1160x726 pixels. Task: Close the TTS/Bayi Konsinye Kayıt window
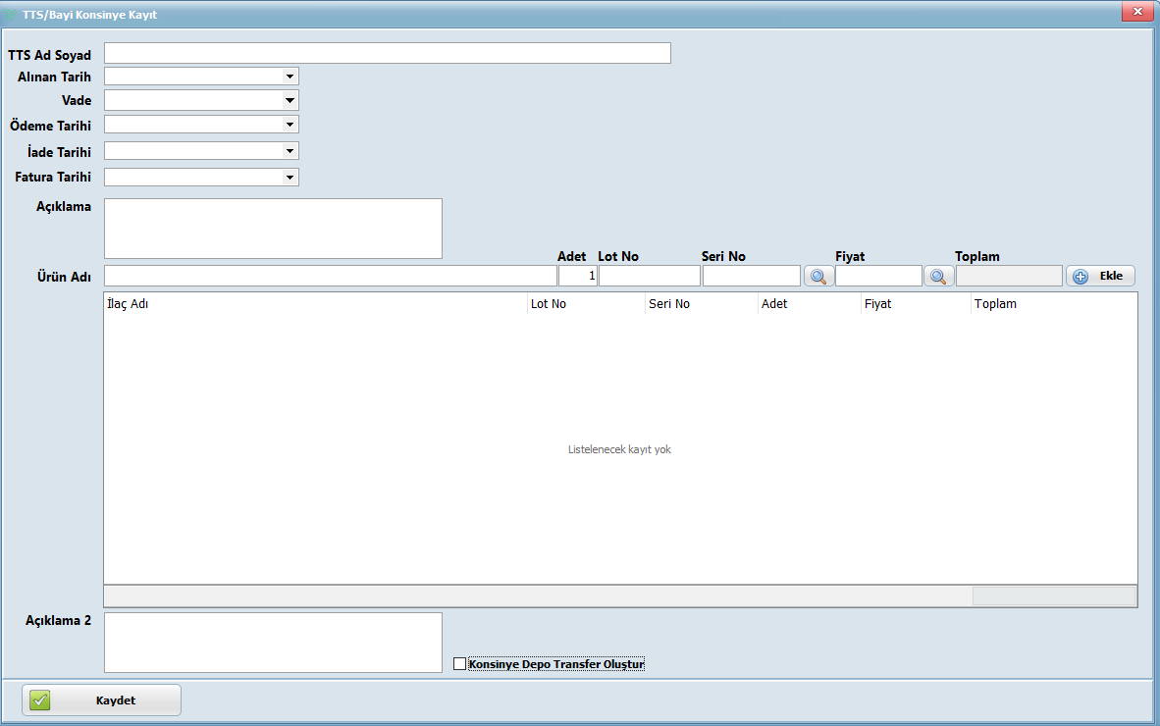(1137, 12)
